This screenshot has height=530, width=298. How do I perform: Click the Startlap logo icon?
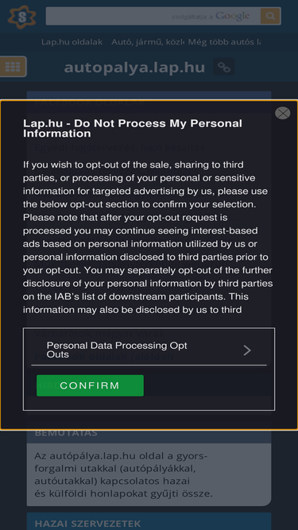[22, 17]
